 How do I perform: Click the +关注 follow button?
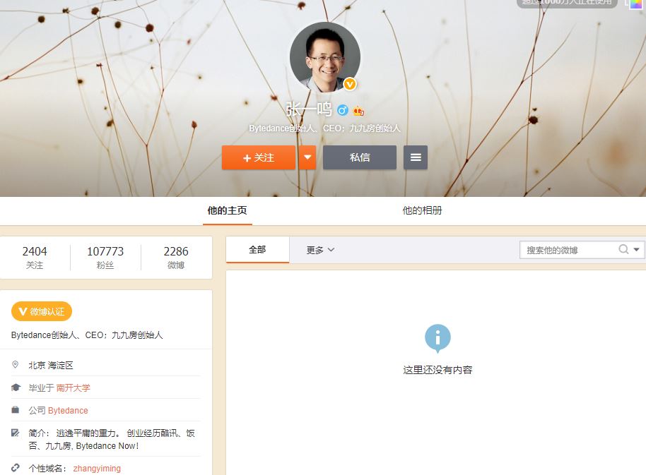click(258, 157)
